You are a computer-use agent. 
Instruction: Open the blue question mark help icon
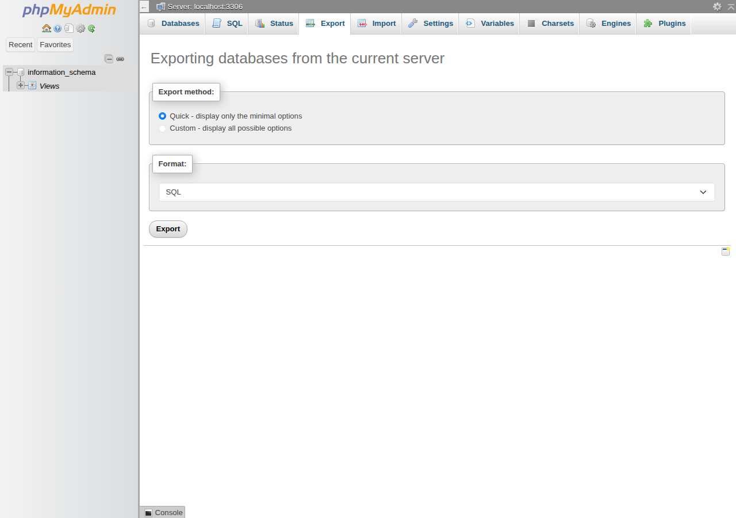tap(57, 28)
